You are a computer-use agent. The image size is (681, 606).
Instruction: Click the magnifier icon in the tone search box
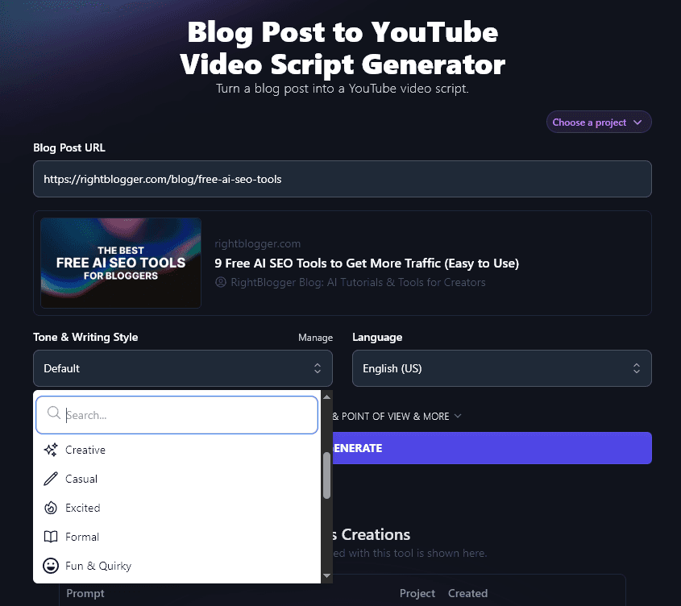(x=53, y=413)
